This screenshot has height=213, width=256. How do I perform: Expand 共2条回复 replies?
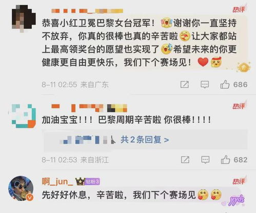145,140
